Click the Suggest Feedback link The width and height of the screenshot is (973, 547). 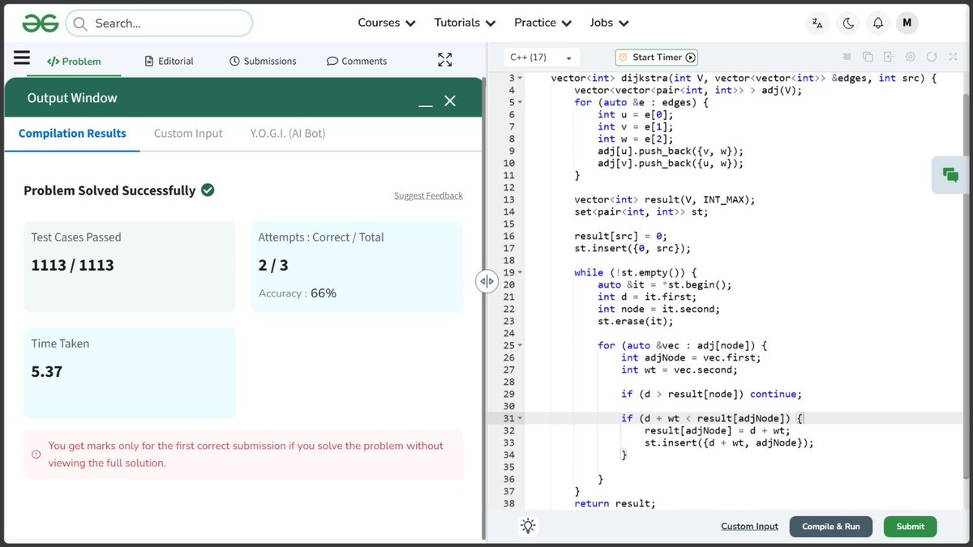click(428, 195)
